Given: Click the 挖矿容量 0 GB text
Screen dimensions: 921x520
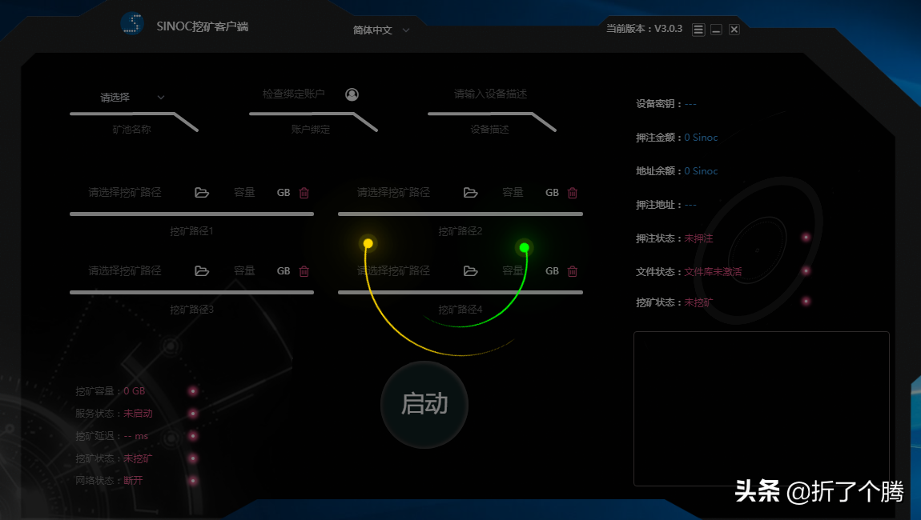Looking at the screenshot, I should 110,391.
